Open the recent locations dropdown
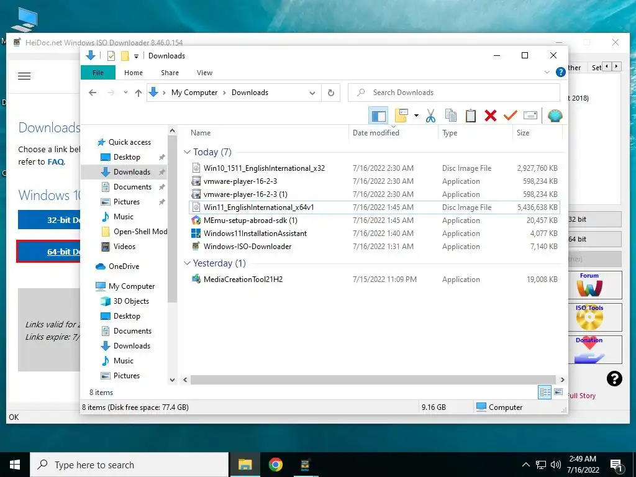The image size is (636, 477). pyautogui.click(x=125, y=93)
